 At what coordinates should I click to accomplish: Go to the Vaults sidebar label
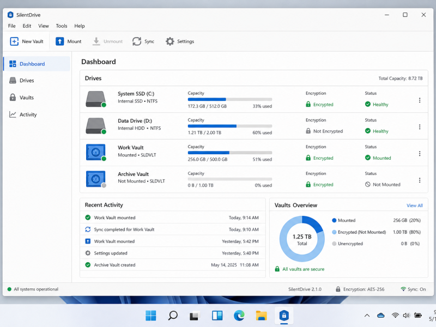27,98
